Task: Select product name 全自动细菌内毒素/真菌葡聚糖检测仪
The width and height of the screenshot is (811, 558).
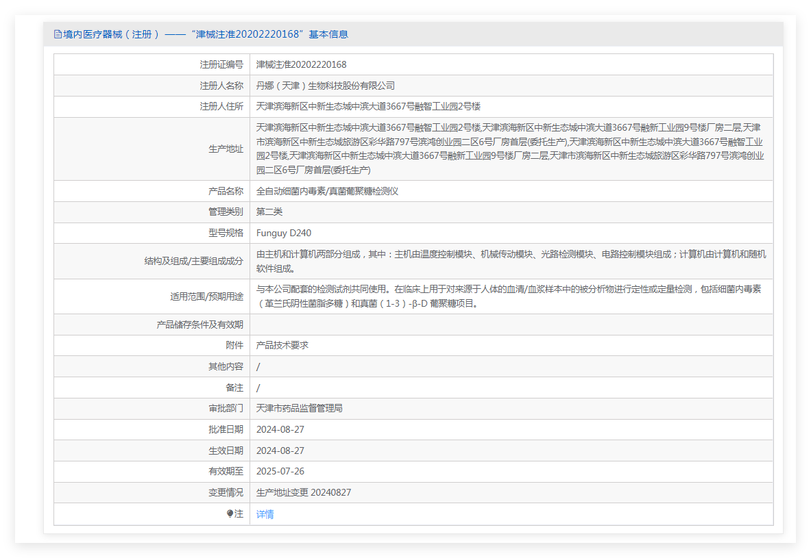Action: [327, 191]
